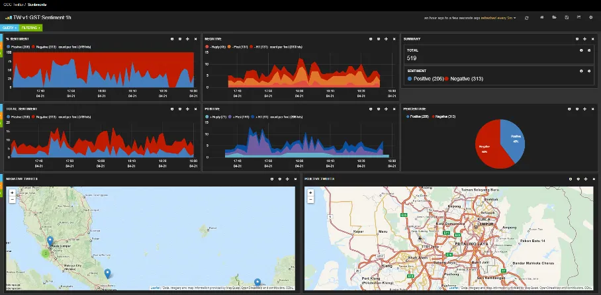This screenshot has width=601, height=295.
Task: Toggle the - RT (137) legend series
Action: tap(259, 47)
